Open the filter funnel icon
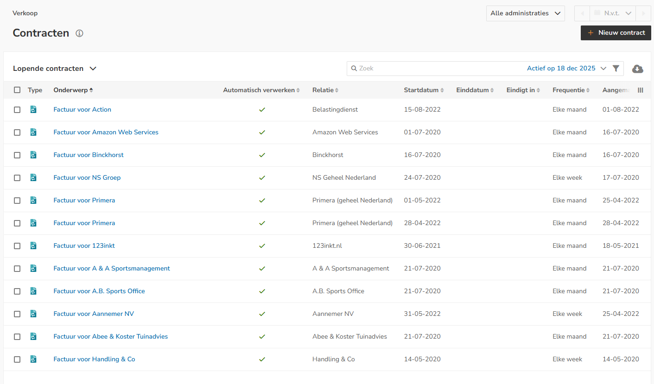This screenshot has height=384, width=654. click(616, 69)
